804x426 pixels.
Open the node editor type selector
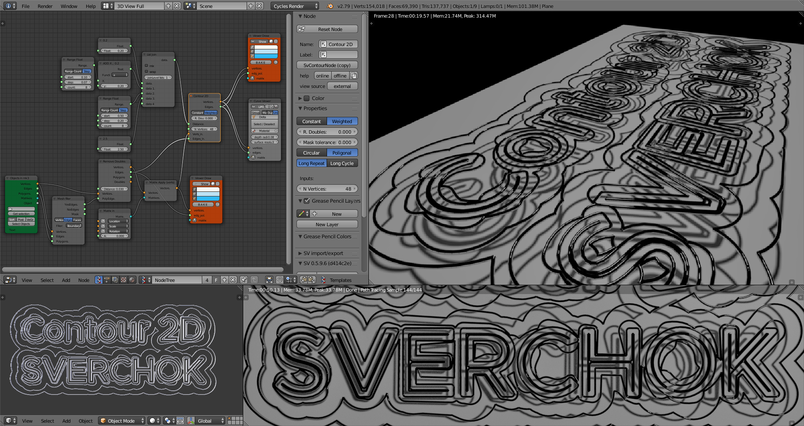coord(10,280)
